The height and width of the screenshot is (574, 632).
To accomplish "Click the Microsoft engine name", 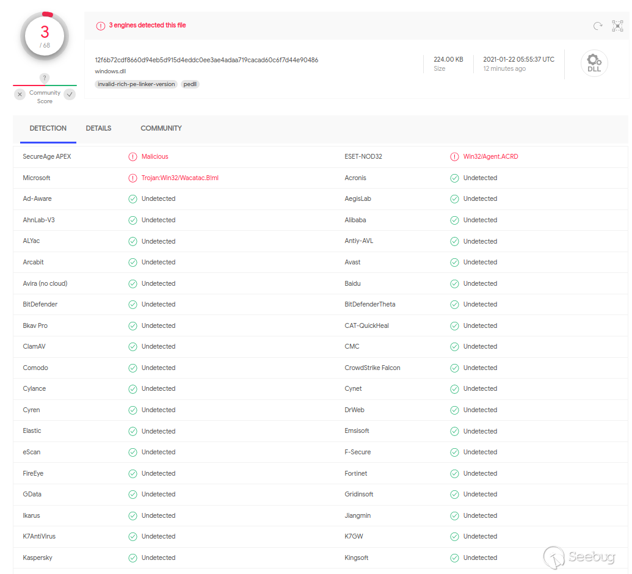I will pyautogui.click(x=36, y=178).
